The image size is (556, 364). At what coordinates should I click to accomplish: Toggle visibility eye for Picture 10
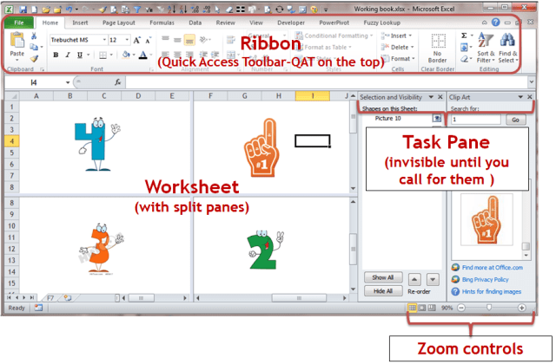437,118
